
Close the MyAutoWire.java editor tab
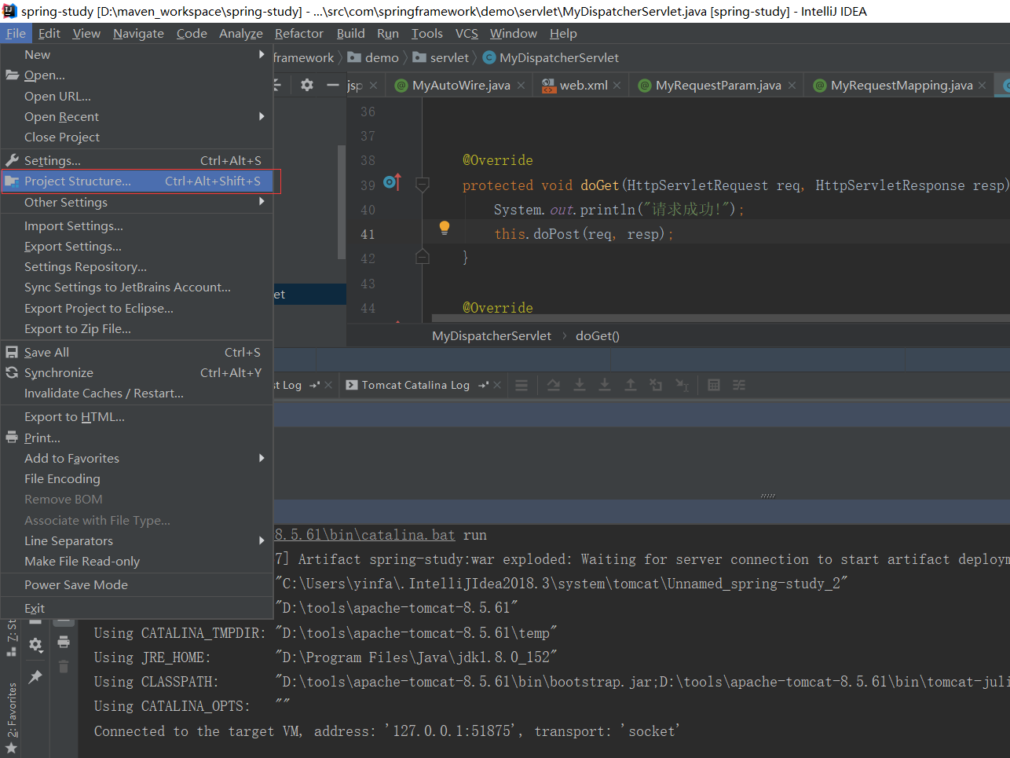(x=521, y=86)
